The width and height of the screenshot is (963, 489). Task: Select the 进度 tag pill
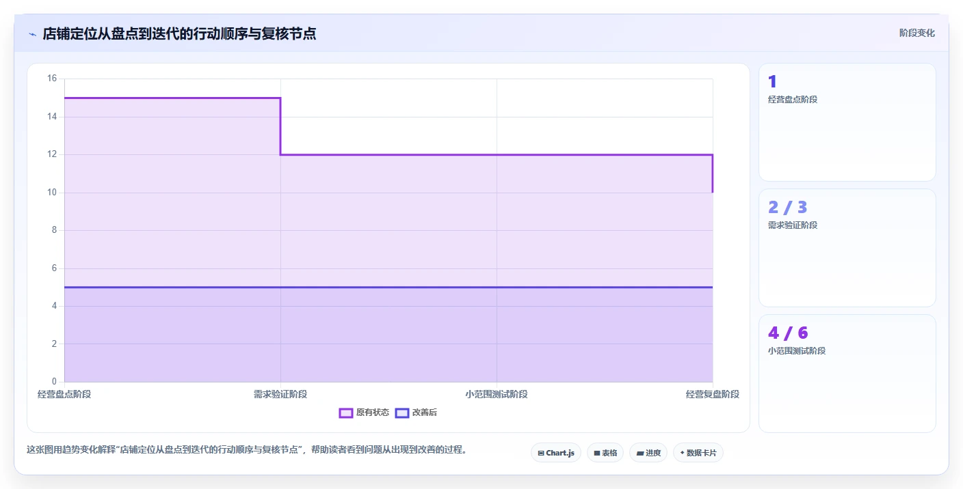tap(648, 453)
